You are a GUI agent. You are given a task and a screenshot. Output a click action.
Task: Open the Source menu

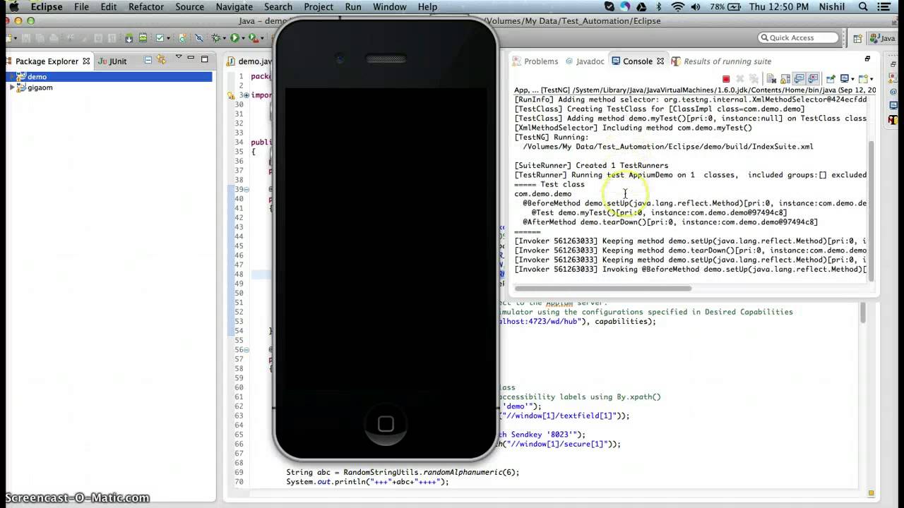(x=189, y=7)
